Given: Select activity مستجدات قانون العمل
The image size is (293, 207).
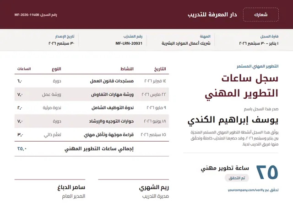Looking at the screenshot, I should [x=112, y=81].
